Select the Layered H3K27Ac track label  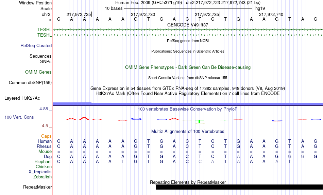[x=22, y=98]
